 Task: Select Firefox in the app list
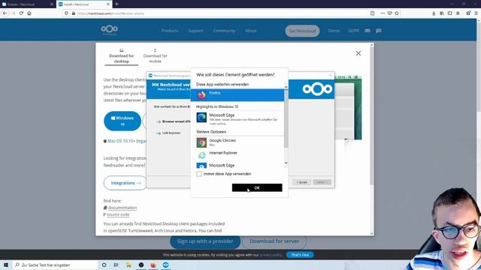[237, 95]
